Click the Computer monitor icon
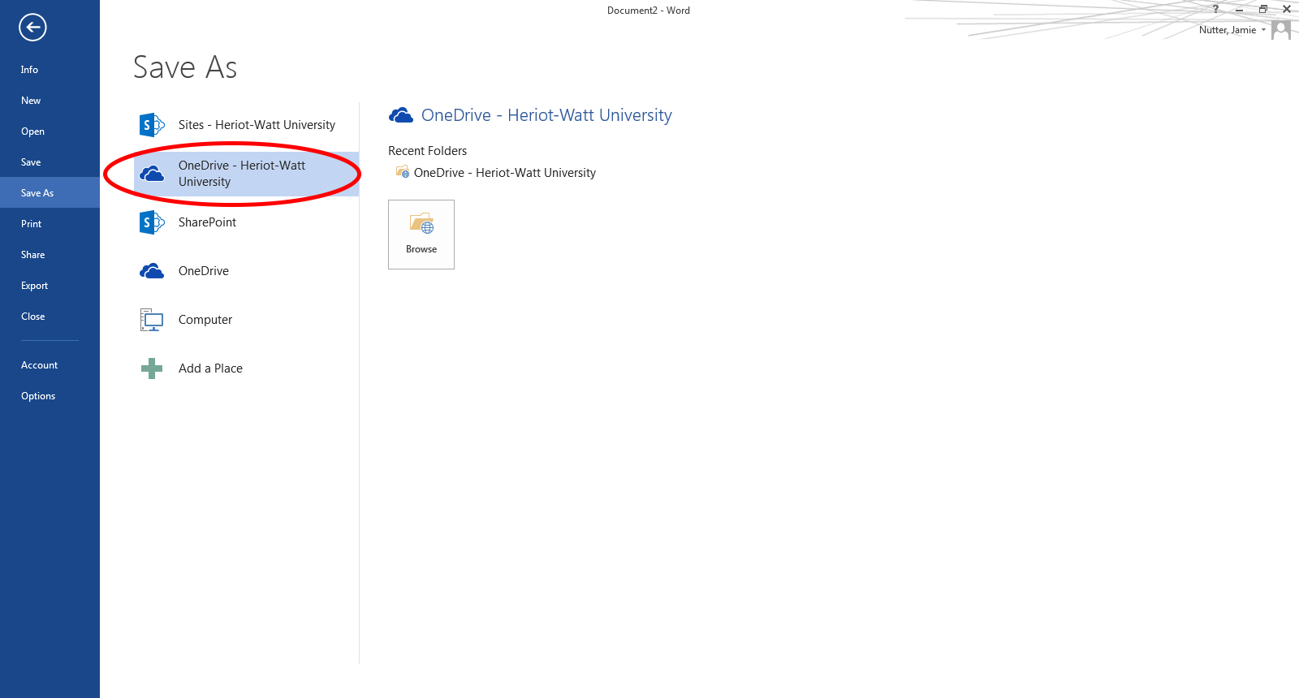 (152, 320)
